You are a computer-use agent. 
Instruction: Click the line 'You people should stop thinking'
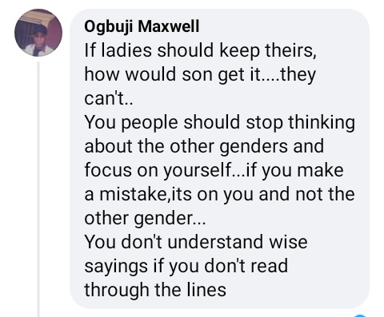pos(219,122)
